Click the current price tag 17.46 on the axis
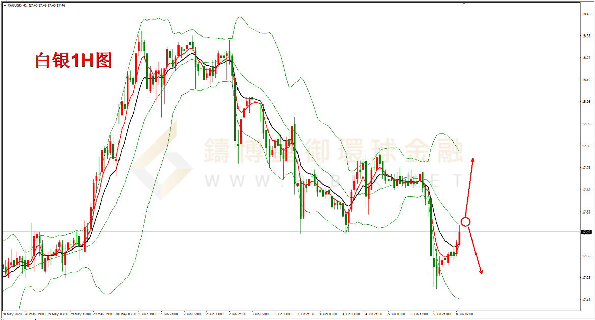 click(x=586, y=232)
